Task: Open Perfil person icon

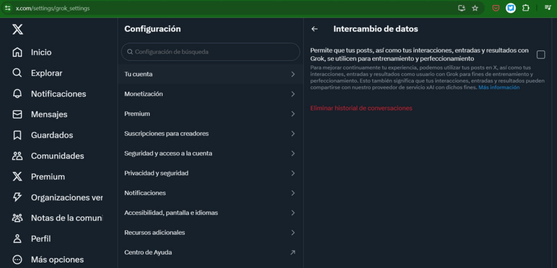Action: point(17,238)
